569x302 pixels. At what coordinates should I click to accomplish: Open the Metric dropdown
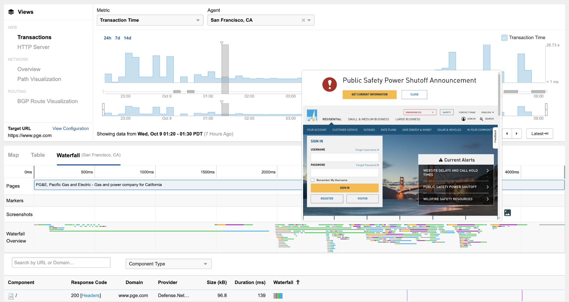pos(150,20)
